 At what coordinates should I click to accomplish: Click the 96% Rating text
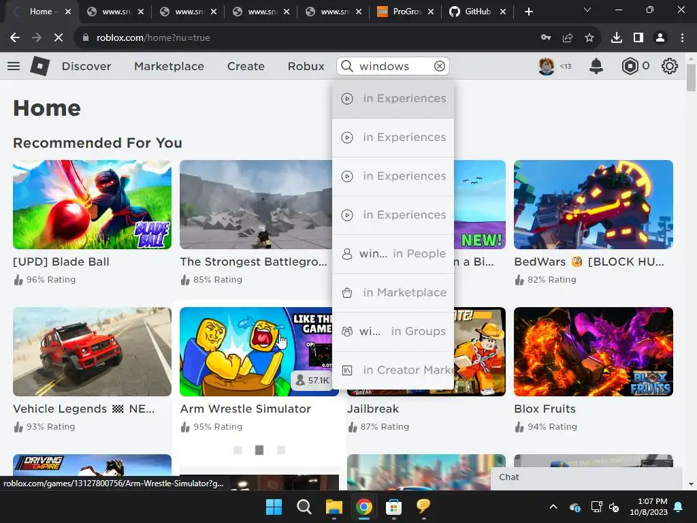50,280
